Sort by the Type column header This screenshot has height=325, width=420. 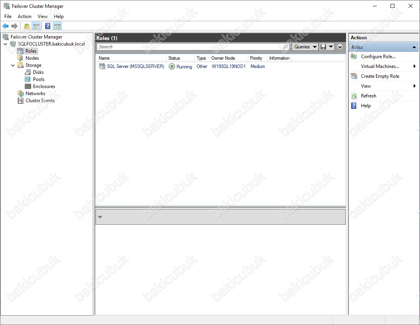[x=202, y=58]
